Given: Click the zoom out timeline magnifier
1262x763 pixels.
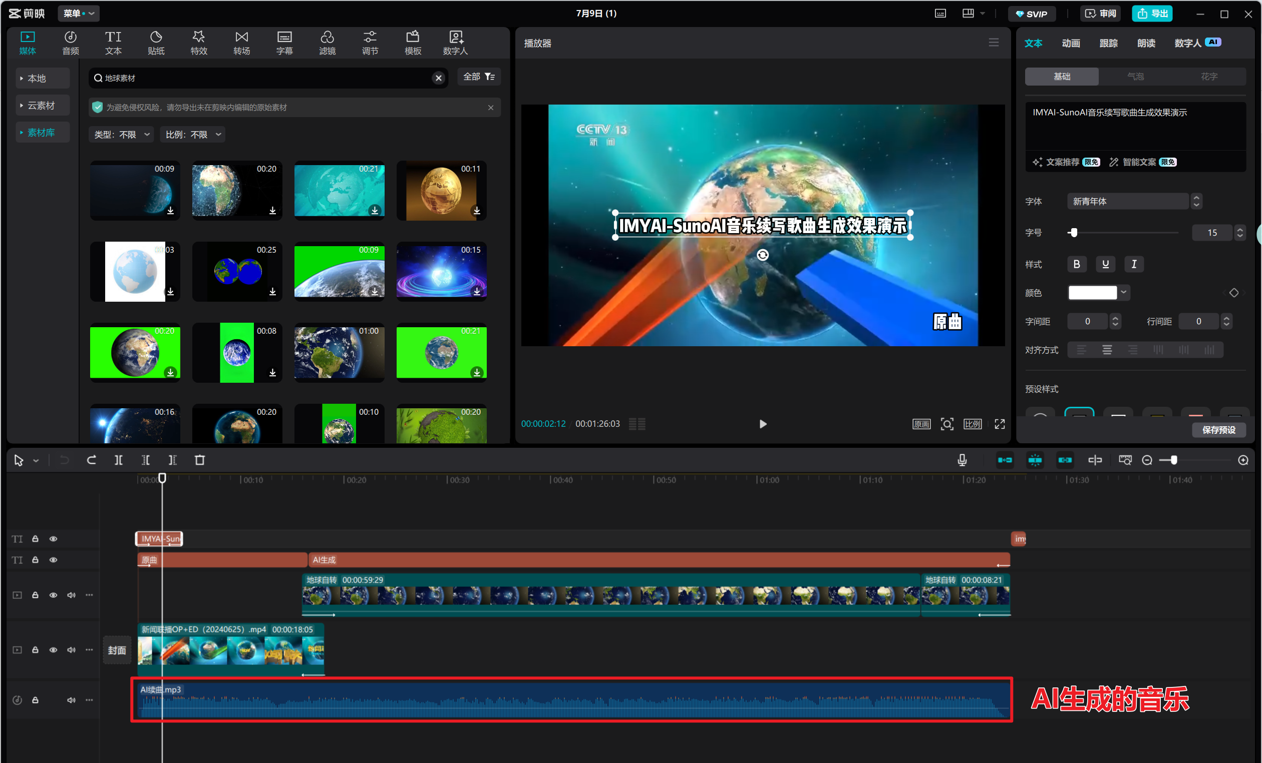Looking at the screenshot, I should pyautogui.click(x=1147, y=460).
